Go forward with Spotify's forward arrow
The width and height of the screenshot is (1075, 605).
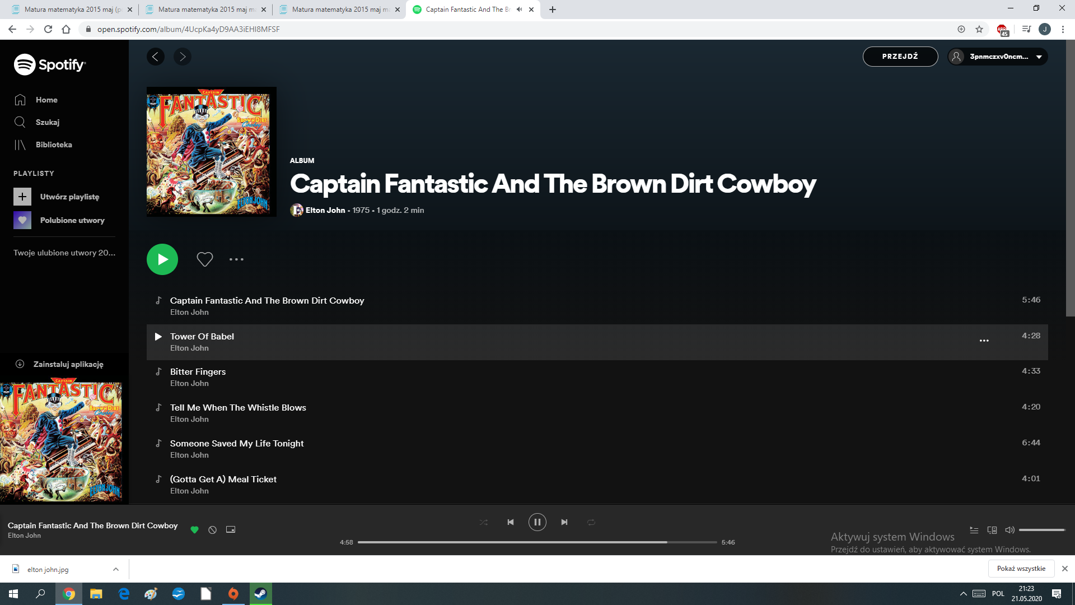pos(183,57)
